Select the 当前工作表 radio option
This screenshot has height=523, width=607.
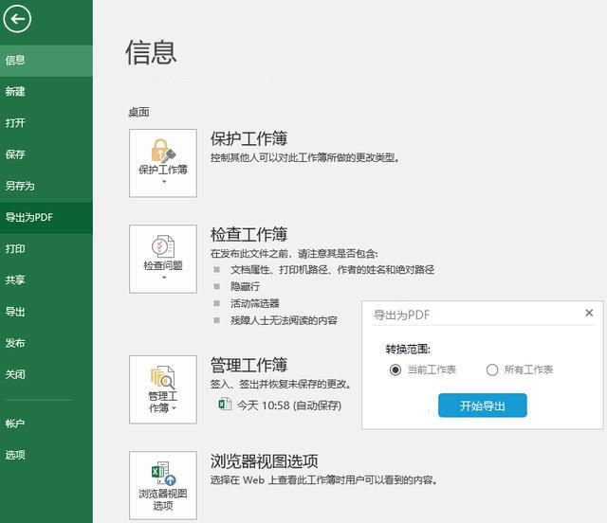(x=395, y=370)
